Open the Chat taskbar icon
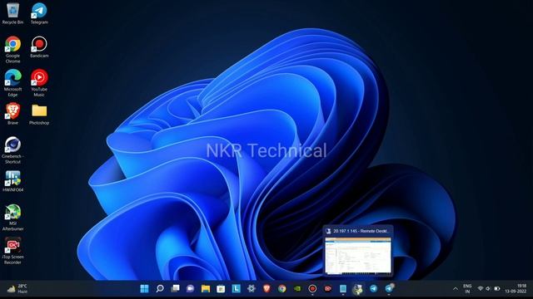 pyautogui.click(x=191, y=288)
